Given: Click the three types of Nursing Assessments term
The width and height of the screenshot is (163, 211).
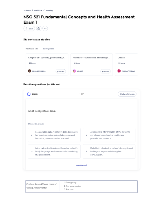Looking at the screenshot, I should pos(41,186).
